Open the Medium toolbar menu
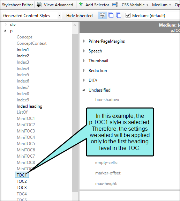The image size is (180, 201). point(162,5)
